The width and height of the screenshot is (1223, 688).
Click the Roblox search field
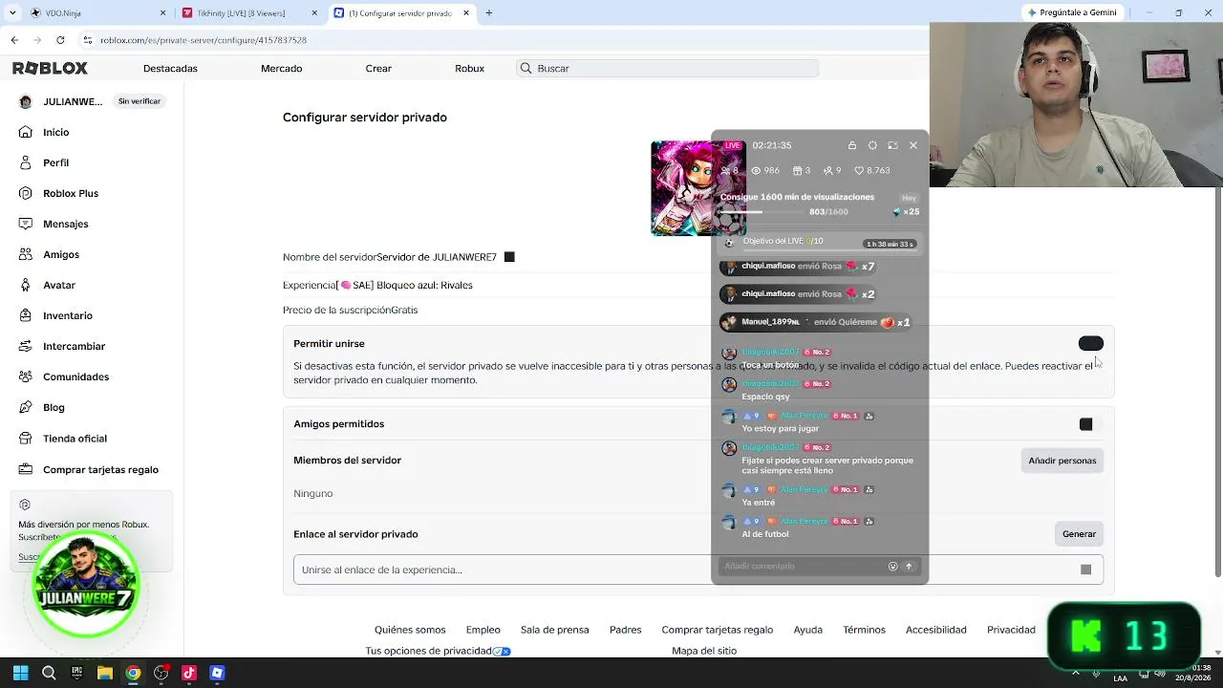pos(668,69)
